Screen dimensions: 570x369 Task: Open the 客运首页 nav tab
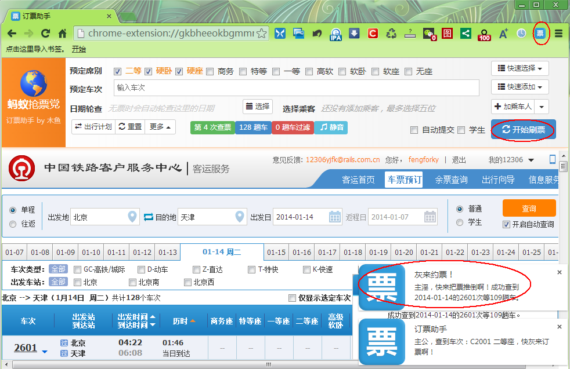point(358,180)
